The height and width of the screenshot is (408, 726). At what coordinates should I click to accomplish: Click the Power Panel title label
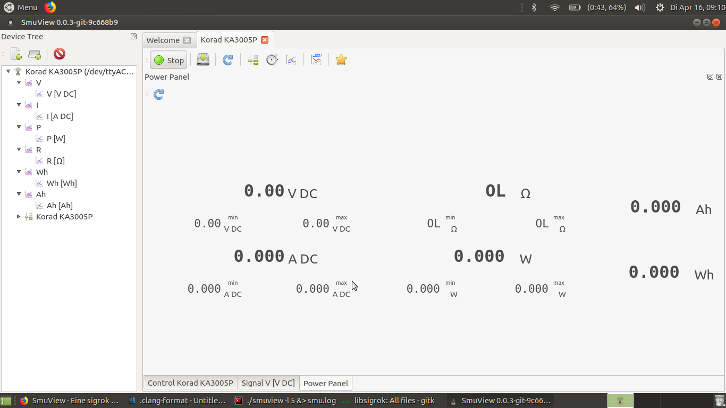click(167, 77)
